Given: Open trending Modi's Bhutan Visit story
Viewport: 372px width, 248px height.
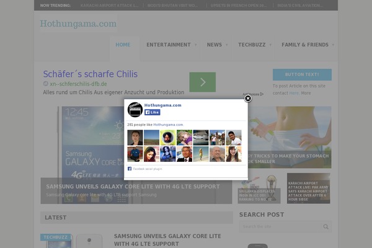Looking at the screenshot, I should click(x=172, y=6).
